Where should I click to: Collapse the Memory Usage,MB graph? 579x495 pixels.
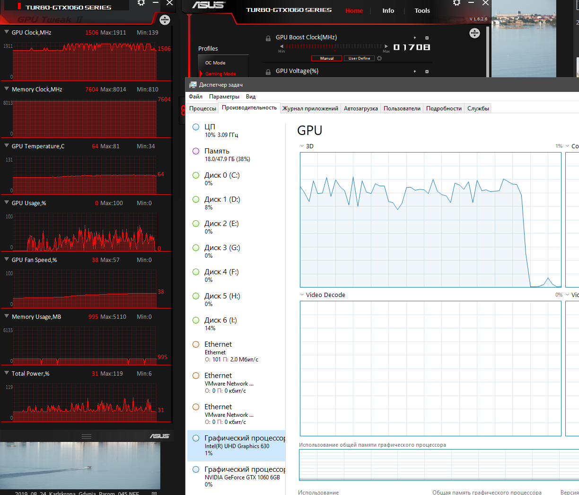[x=7, y=316]
